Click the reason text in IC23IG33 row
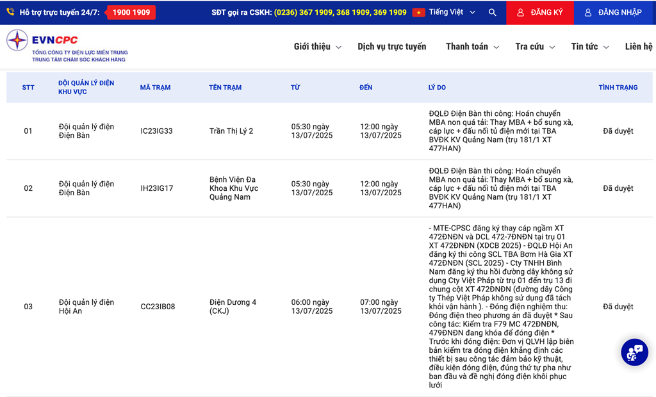The width and height of the screenshot is (656, 397). click(x=501, y=131)
